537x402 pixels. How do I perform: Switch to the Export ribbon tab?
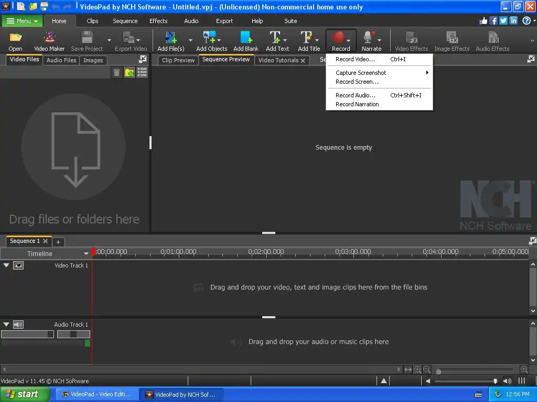point(224,21)
